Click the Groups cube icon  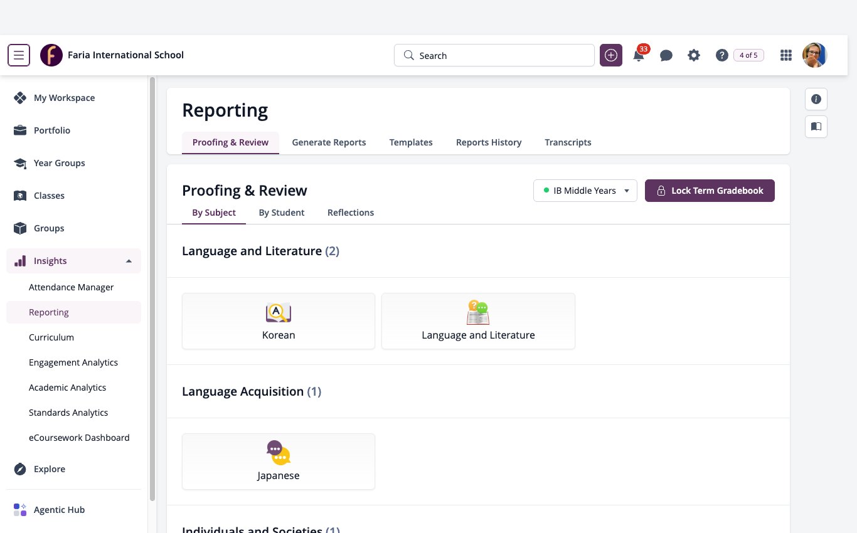pyautogui.click(x=20, y=228)
